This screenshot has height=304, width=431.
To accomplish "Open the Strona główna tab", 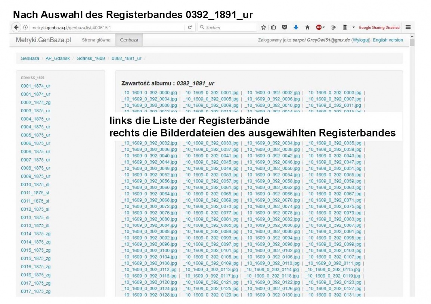I will [96, 40].
